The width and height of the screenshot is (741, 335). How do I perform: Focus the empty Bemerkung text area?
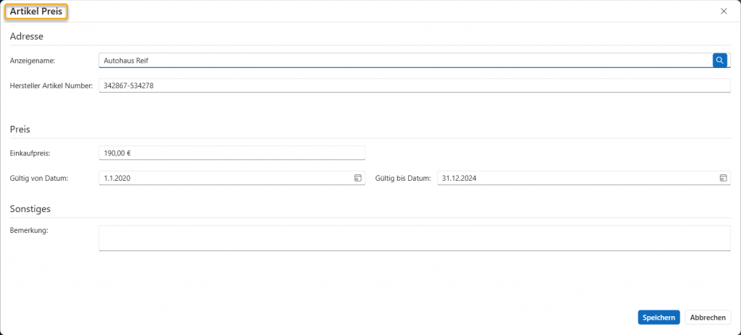coord(414,238)
